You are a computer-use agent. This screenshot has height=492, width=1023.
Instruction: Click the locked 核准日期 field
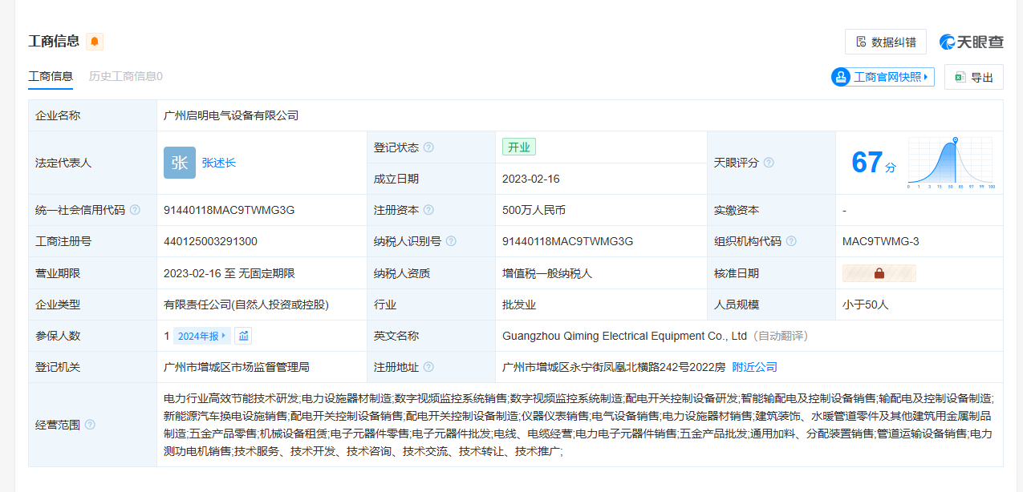pos(879,273)
